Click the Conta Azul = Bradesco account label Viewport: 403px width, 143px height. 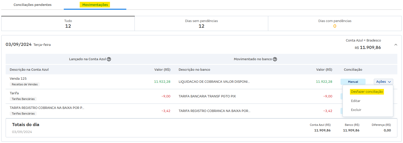point(363,40)
